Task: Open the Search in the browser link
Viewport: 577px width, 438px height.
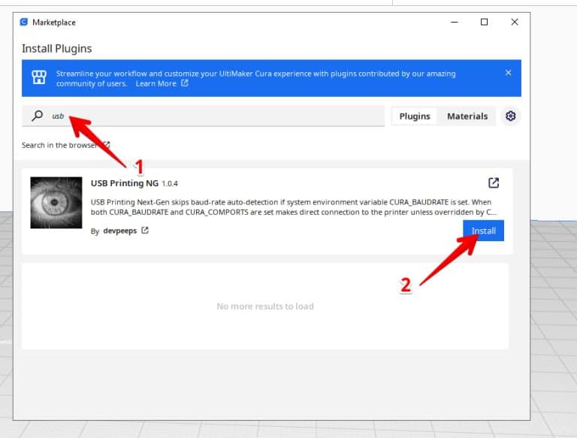Action: pyautogui.click(x=65, y=145)
